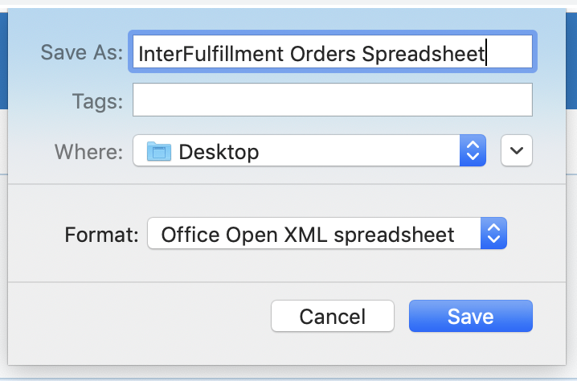Click the Desktop folder icon

[159, 151]
